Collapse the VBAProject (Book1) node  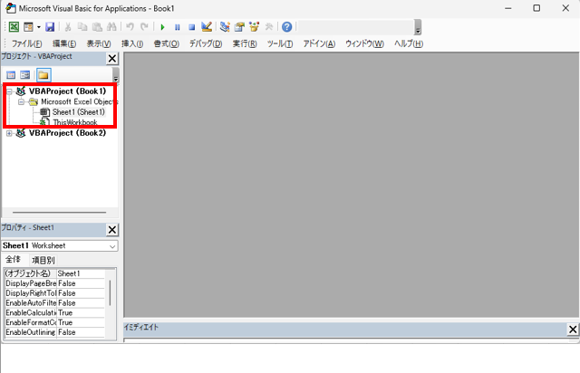9,91
